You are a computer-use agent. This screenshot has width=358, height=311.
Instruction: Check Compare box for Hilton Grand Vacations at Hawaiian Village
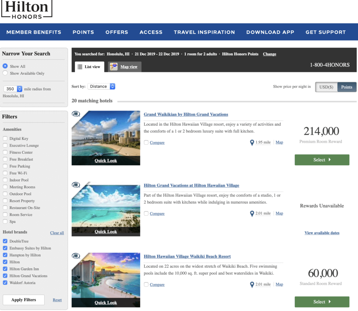(146, 213)
